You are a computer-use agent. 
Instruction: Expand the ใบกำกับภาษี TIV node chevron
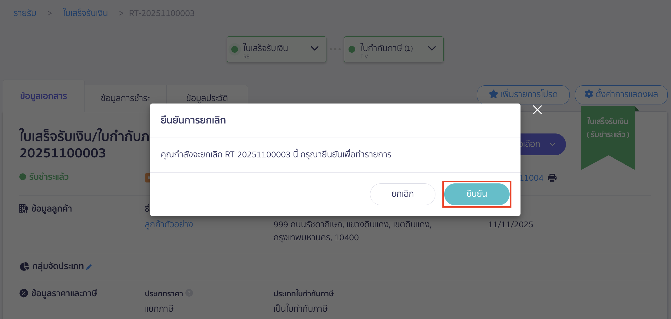coord(432,48)
